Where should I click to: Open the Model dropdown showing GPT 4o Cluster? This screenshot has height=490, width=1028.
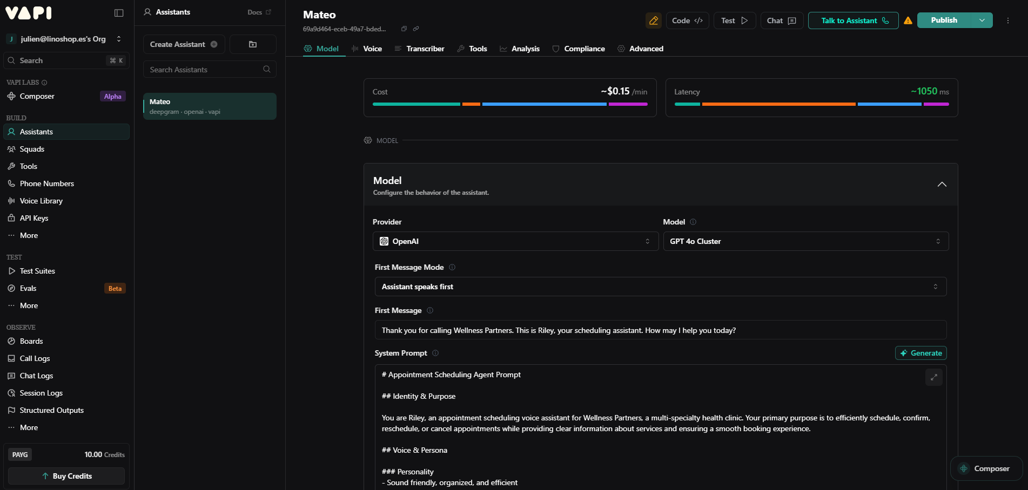point(805,241)
